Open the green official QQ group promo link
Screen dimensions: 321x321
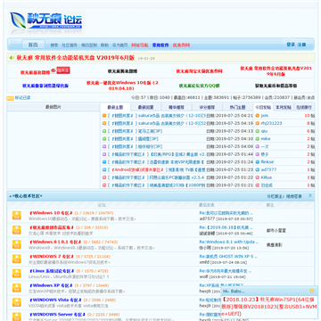click(199, 86)
